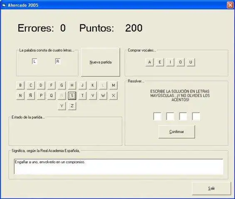The height and width of the screenshot is (199, 235).
Task: Click the greyed-out R letter button
Action: pyautogui.click(x=62, y=96)
